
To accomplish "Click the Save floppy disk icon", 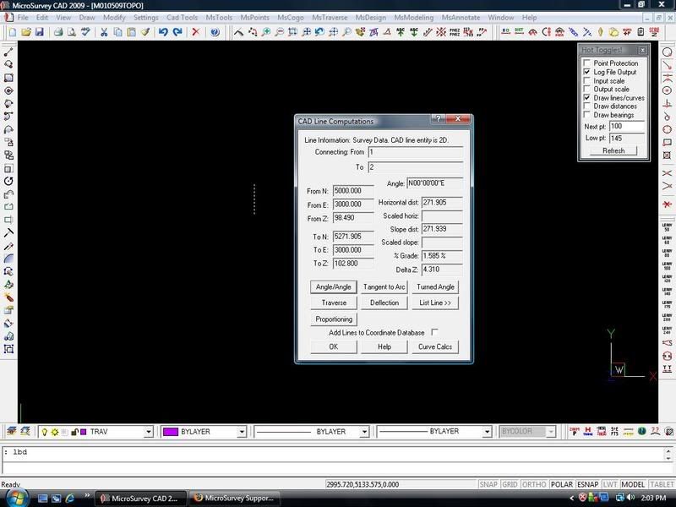I will click(x=39, y=32).
